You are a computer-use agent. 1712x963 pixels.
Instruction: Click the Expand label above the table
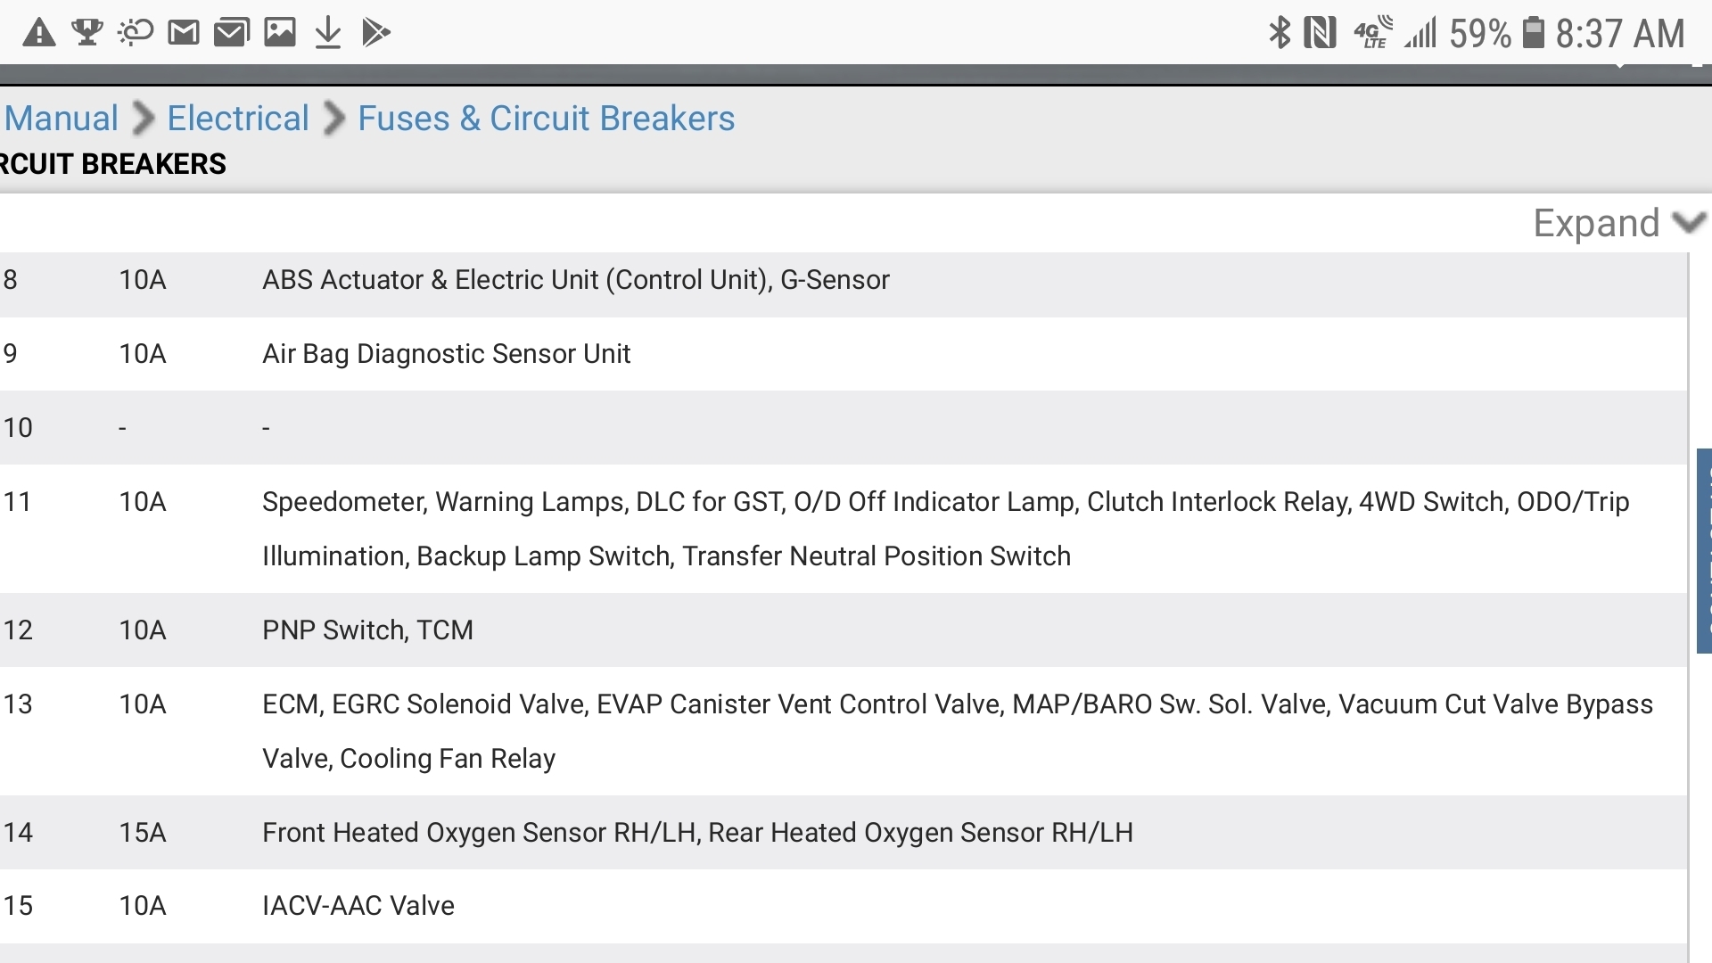[1595, 223]
